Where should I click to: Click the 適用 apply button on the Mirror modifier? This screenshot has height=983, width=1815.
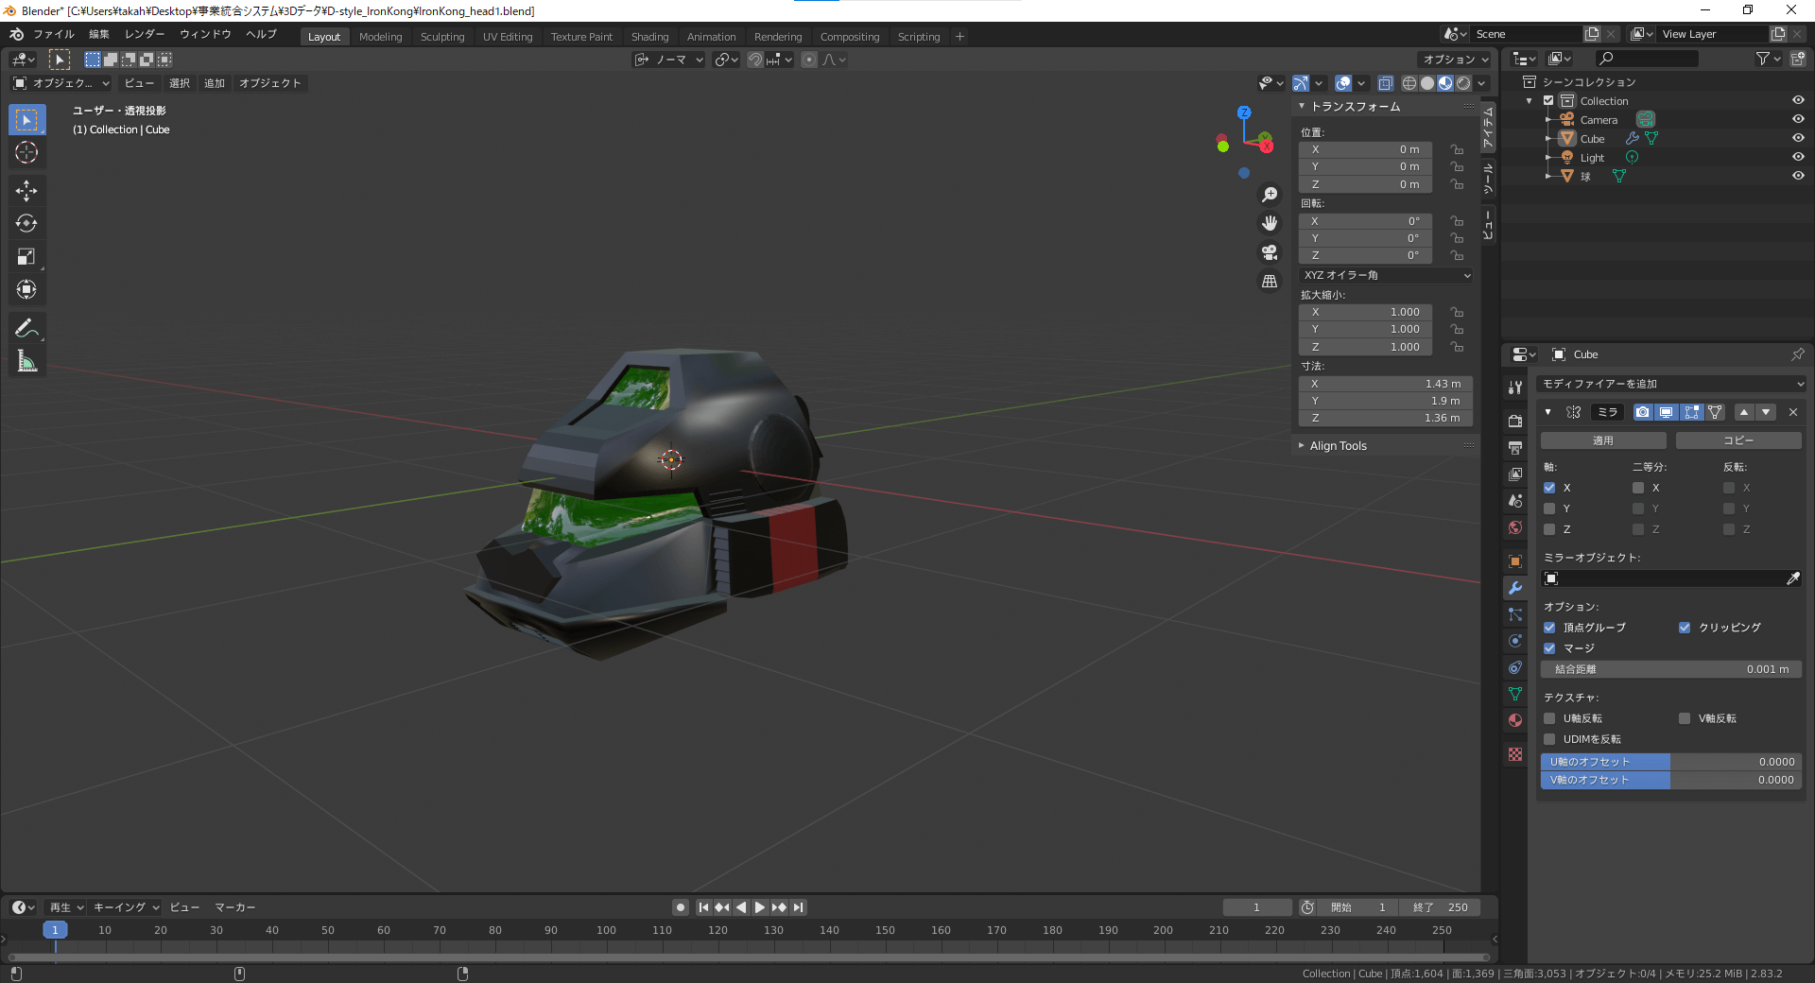coord(1602,440)
